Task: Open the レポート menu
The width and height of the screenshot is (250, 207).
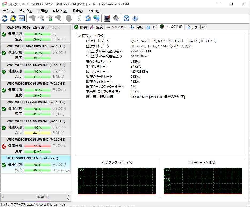Action: click(60, 11)
